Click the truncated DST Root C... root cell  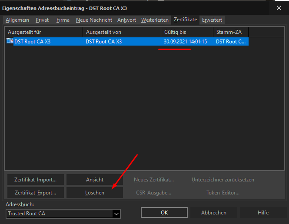[231, 42]
